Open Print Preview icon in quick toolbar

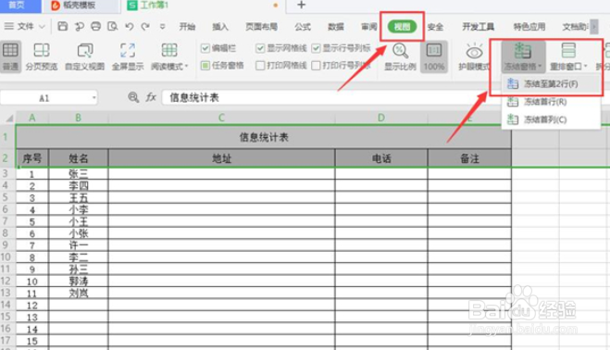pyautogui.click(x=112, y=27)
